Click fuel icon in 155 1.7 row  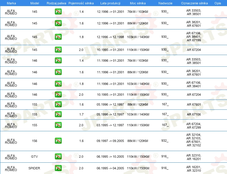tap(58, 114)
